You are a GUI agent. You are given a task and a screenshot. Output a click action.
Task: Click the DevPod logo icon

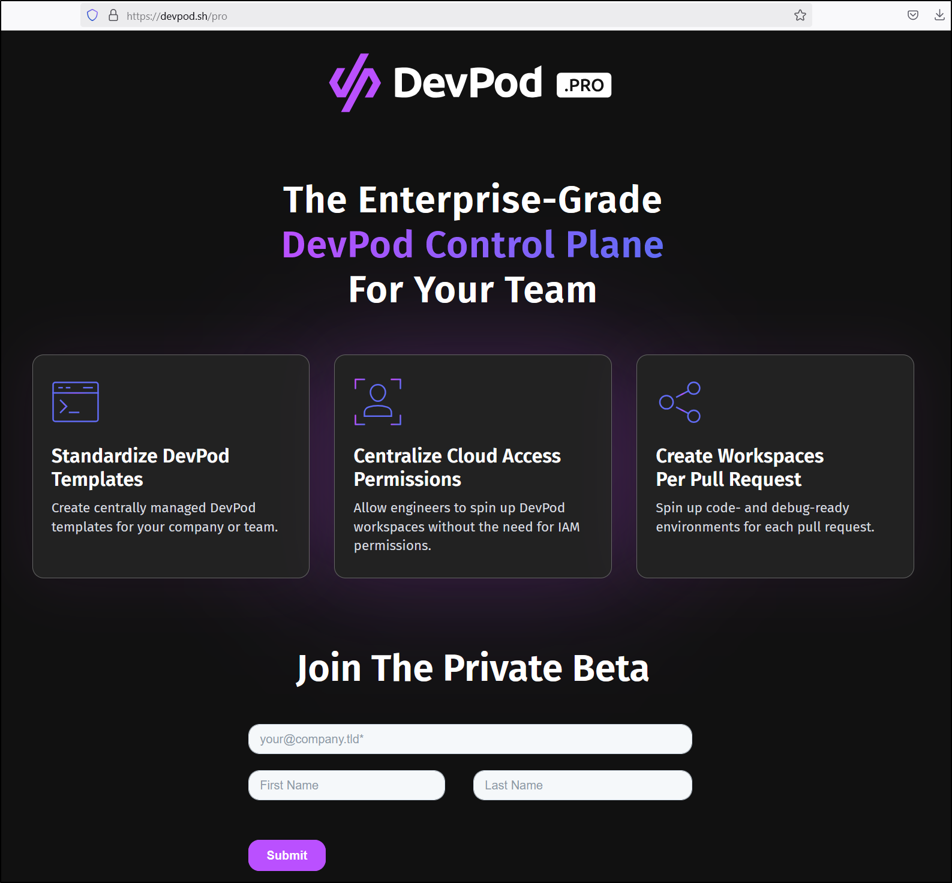355,83
